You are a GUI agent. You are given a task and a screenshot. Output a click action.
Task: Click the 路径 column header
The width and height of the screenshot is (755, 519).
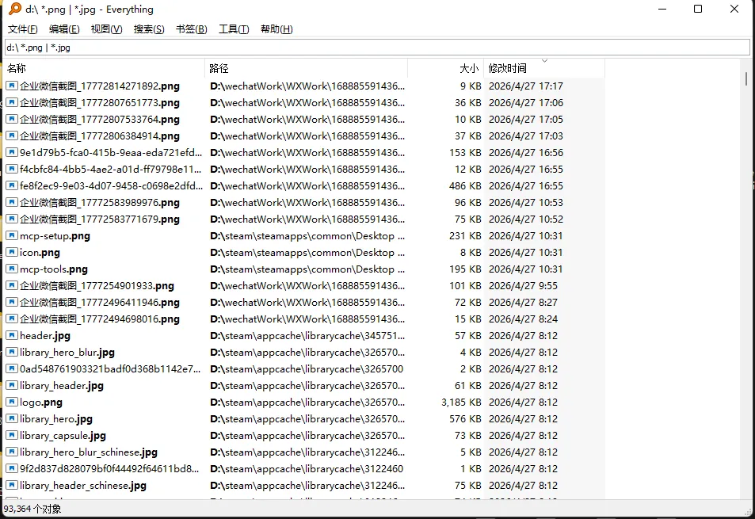pos(306,69)
